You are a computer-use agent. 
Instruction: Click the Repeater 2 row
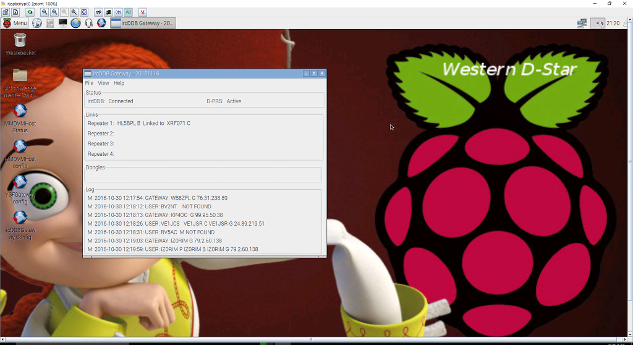101,134
